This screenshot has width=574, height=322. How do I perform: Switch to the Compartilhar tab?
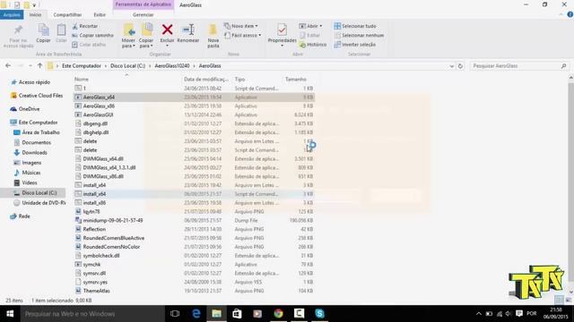[x=67, y=14]
